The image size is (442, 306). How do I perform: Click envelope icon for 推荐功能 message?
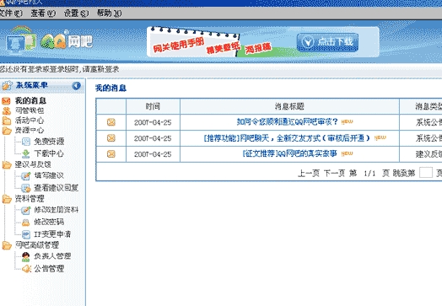[111, 138]
